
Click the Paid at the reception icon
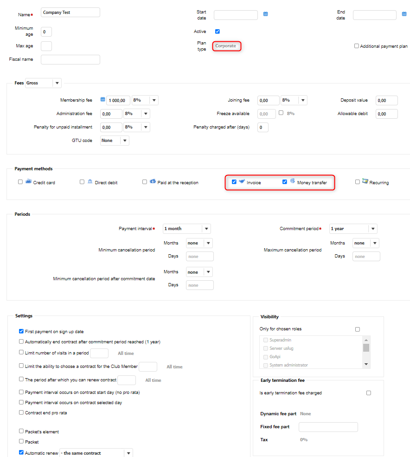pos(153,181)
